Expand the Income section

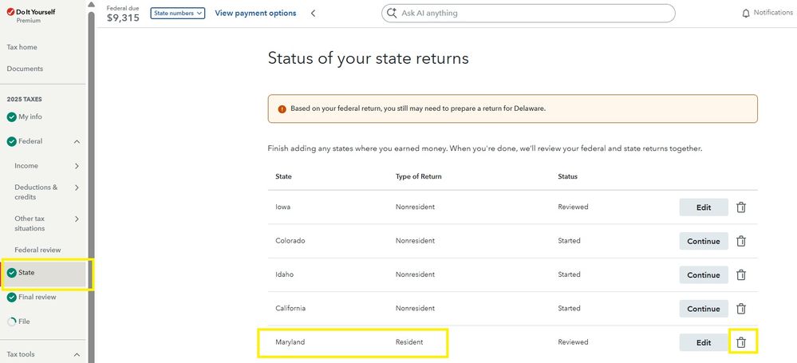pos(77,166)
